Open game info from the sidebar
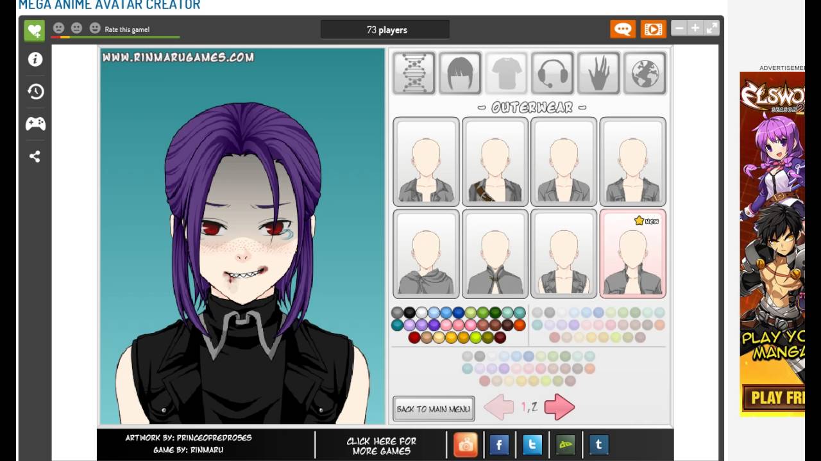This screenshot has height=461, width=821. pyautogui.click(x=35, y=60)
